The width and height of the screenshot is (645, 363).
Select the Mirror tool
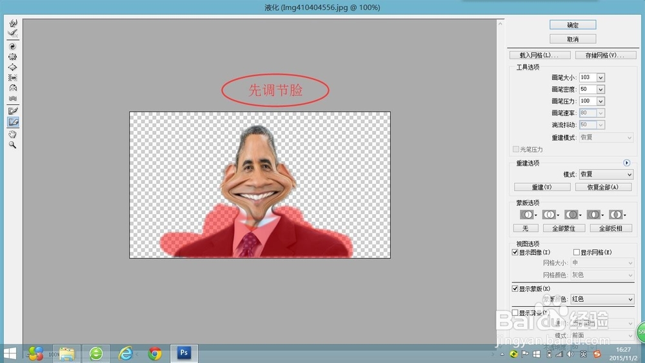13,88
